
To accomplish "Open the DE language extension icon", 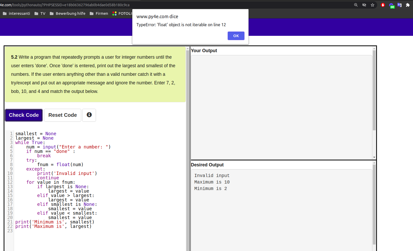I will [x=391, y=5].
